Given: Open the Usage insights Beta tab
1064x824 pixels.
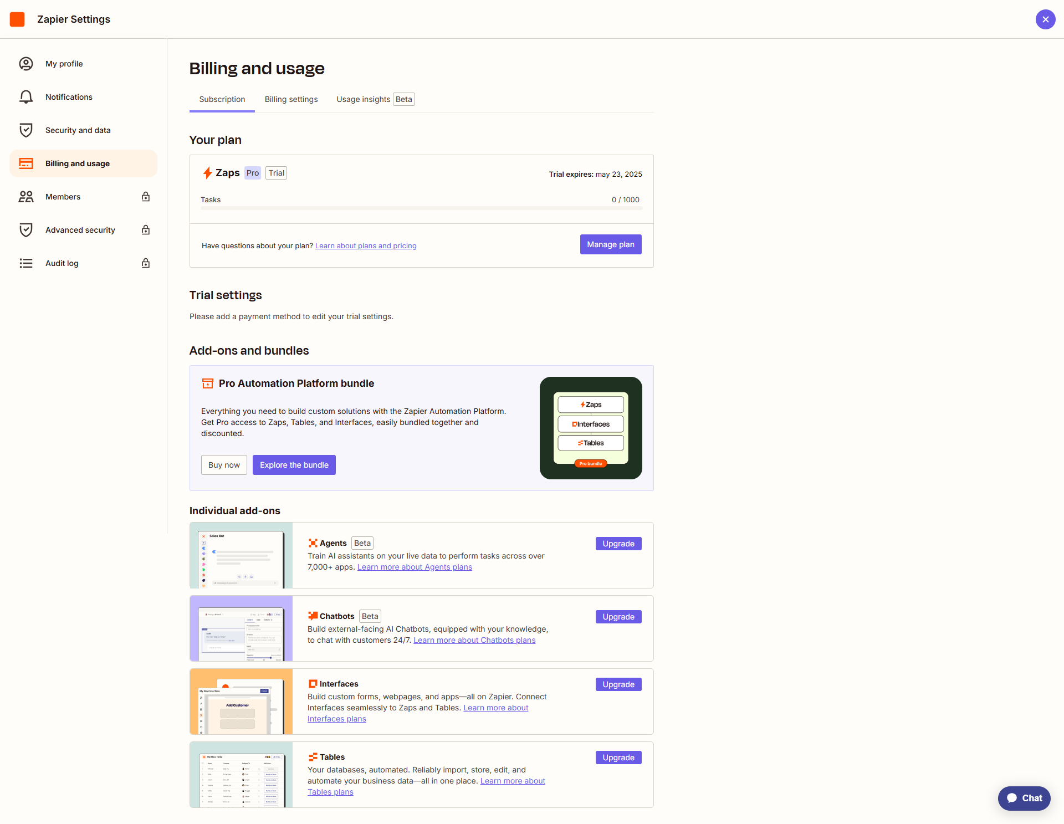Looking at the screenshot, I should pyautogui.click(x=375, y=100).
